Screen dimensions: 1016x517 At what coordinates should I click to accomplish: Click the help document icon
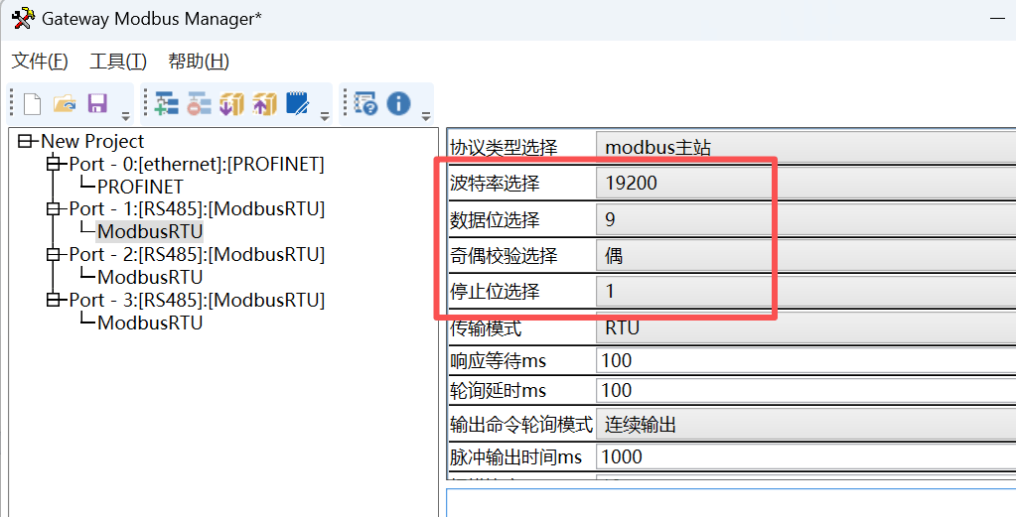tap(366, 103)
